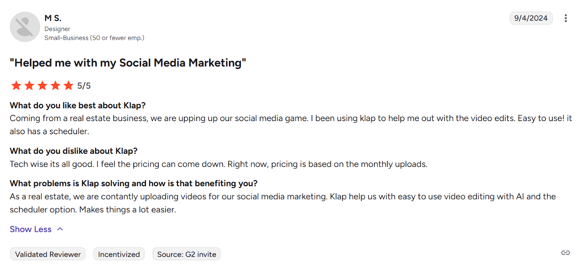Click the first rating star
Screen dimensions: 584x268
coord(16,86)
